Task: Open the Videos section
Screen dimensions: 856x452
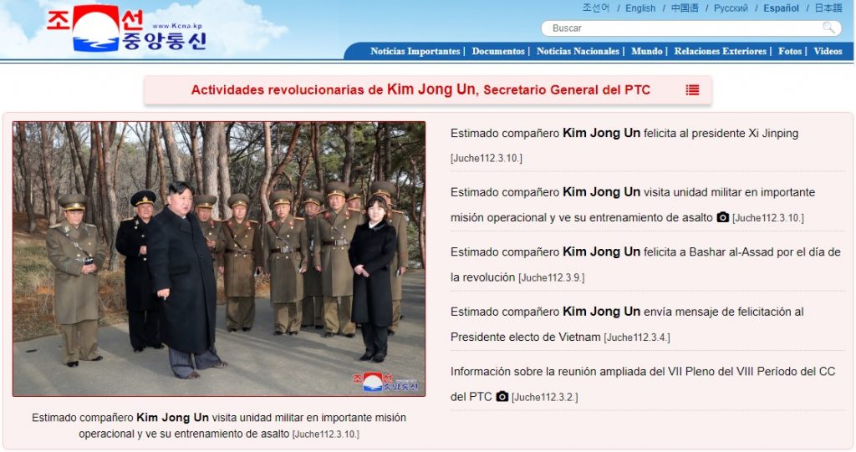Action: 828,51
